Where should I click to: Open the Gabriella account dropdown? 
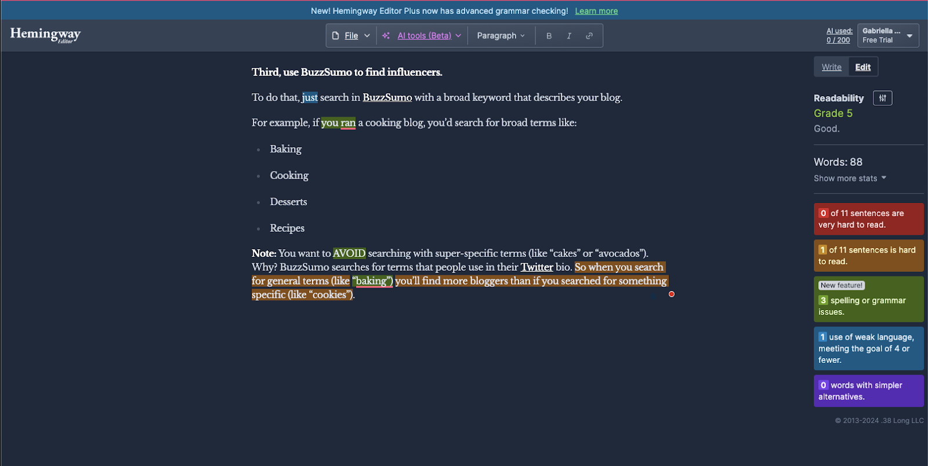coord(888,35)
